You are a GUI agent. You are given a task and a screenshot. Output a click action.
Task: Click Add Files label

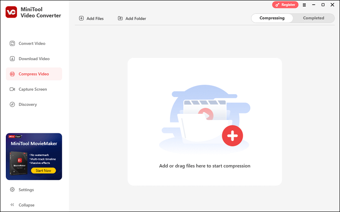pyautogui.click(x=95, y=18)
